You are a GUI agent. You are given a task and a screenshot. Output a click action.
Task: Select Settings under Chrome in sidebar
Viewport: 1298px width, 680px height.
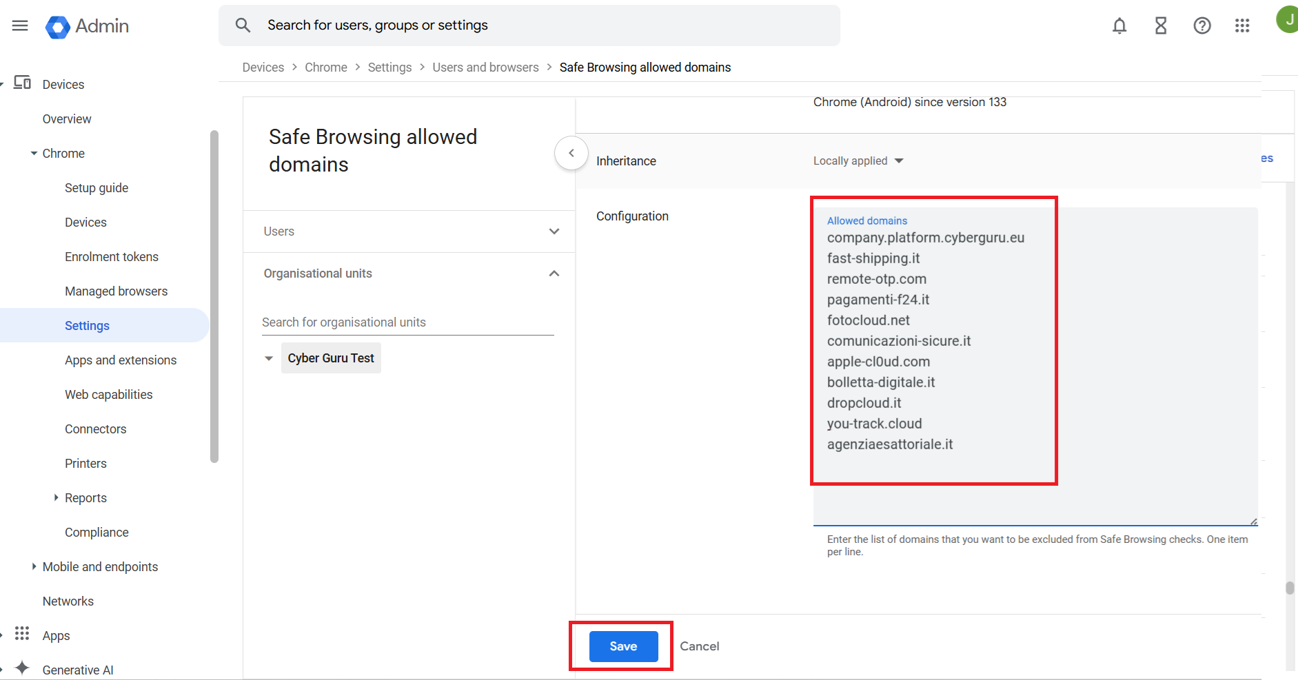click(x=87, y=325)
